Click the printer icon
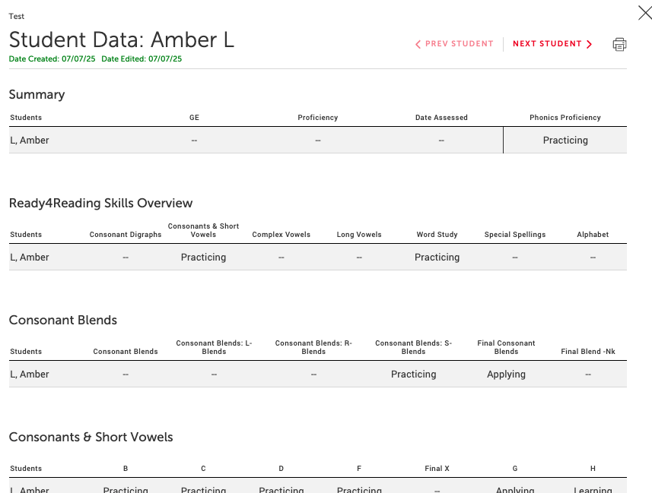The width and height of the screenshot is (652, 493). click(619, 44)
